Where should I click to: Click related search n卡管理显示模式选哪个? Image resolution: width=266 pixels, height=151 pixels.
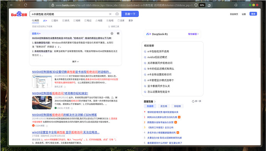tap(160, 80)
